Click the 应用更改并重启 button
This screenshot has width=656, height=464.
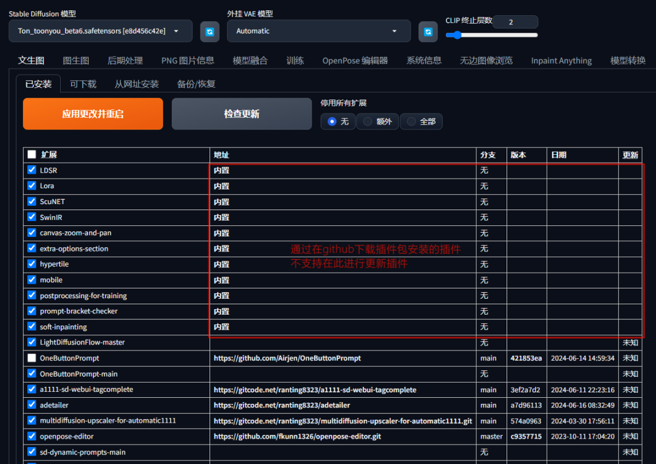tap(93, 114)
